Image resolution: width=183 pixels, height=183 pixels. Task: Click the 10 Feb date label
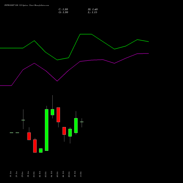click(75, 174)
